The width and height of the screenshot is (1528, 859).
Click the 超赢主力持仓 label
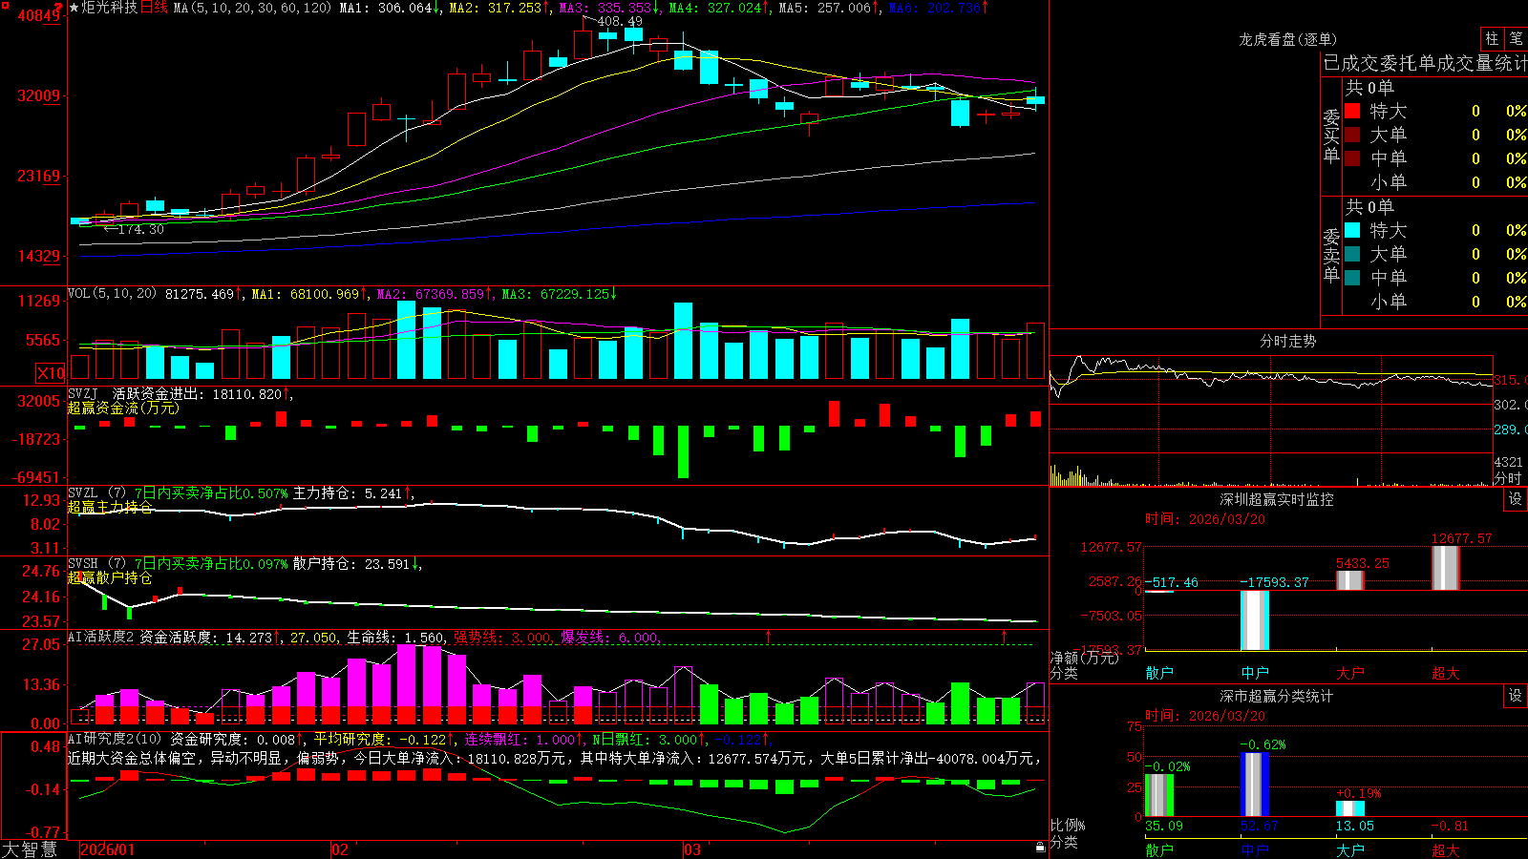[110, 507]
